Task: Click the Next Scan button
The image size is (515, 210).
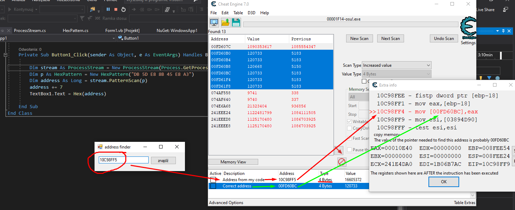Action: 390,39
